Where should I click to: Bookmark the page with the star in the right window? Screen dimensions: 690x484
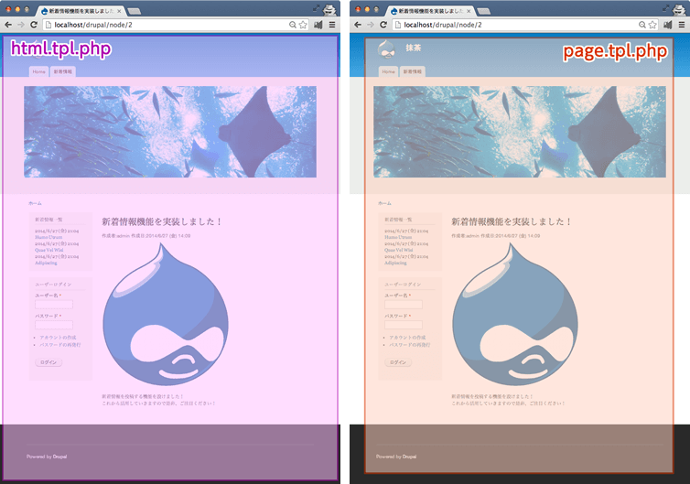click(x=652, y=25)
